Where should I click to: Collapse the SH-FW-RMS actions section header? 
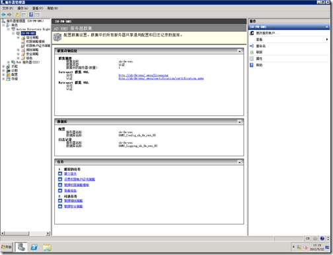pyautogui.click(x=327, y=26)
